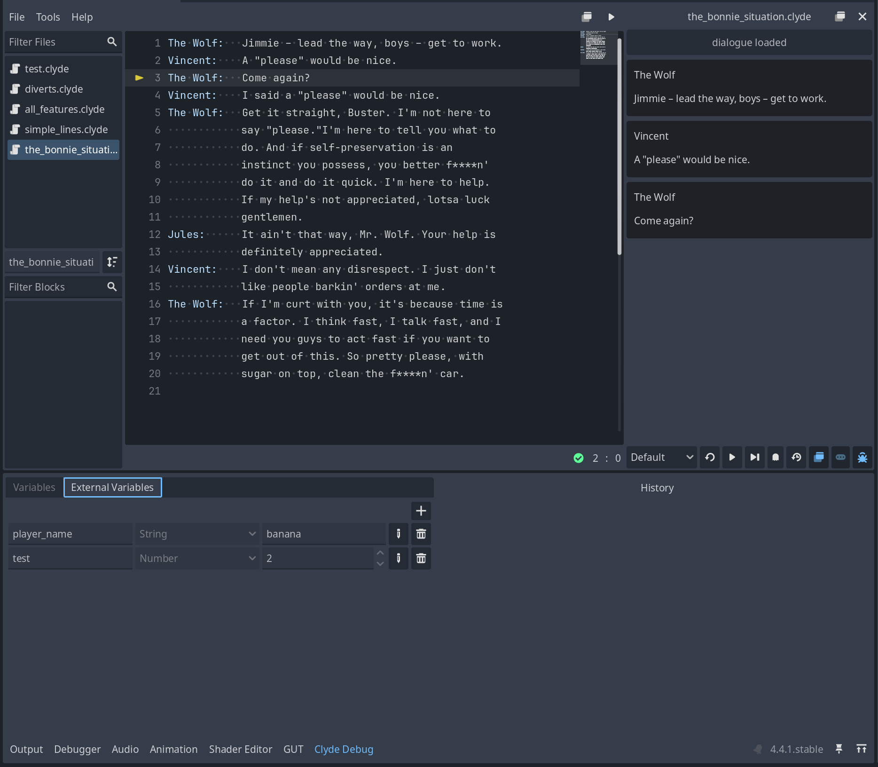
Task: Click the restart dialogue circular arrow icon
Action: 710,457
